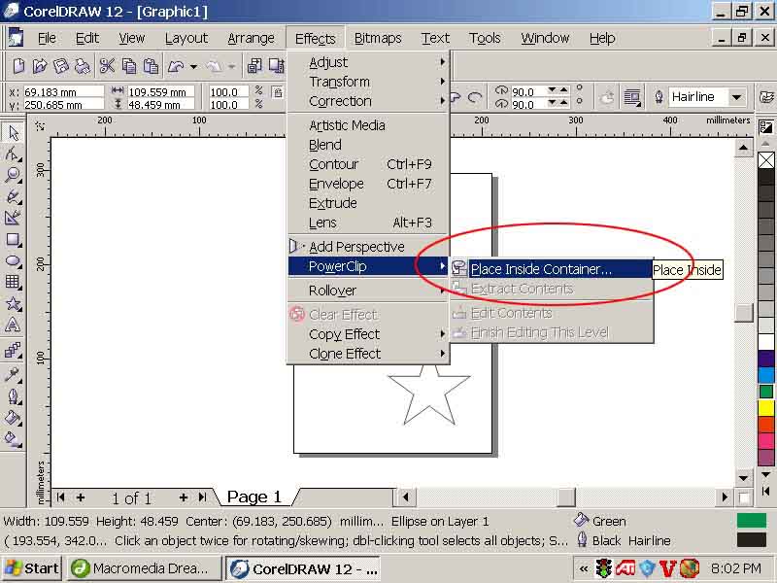The image size is (777, 583).
Task: Select the Graph Paper tool
Action: click(13, 283)
